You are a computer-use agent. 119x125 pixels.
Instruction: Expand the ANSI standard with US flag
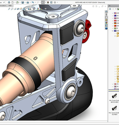[112, 13]
